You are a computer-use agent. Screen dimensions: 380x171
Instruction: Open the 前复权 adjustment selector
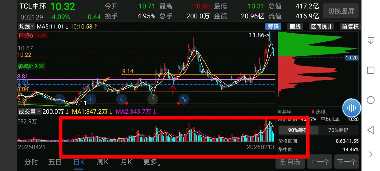pyautogui.click(x=350, y=27)
